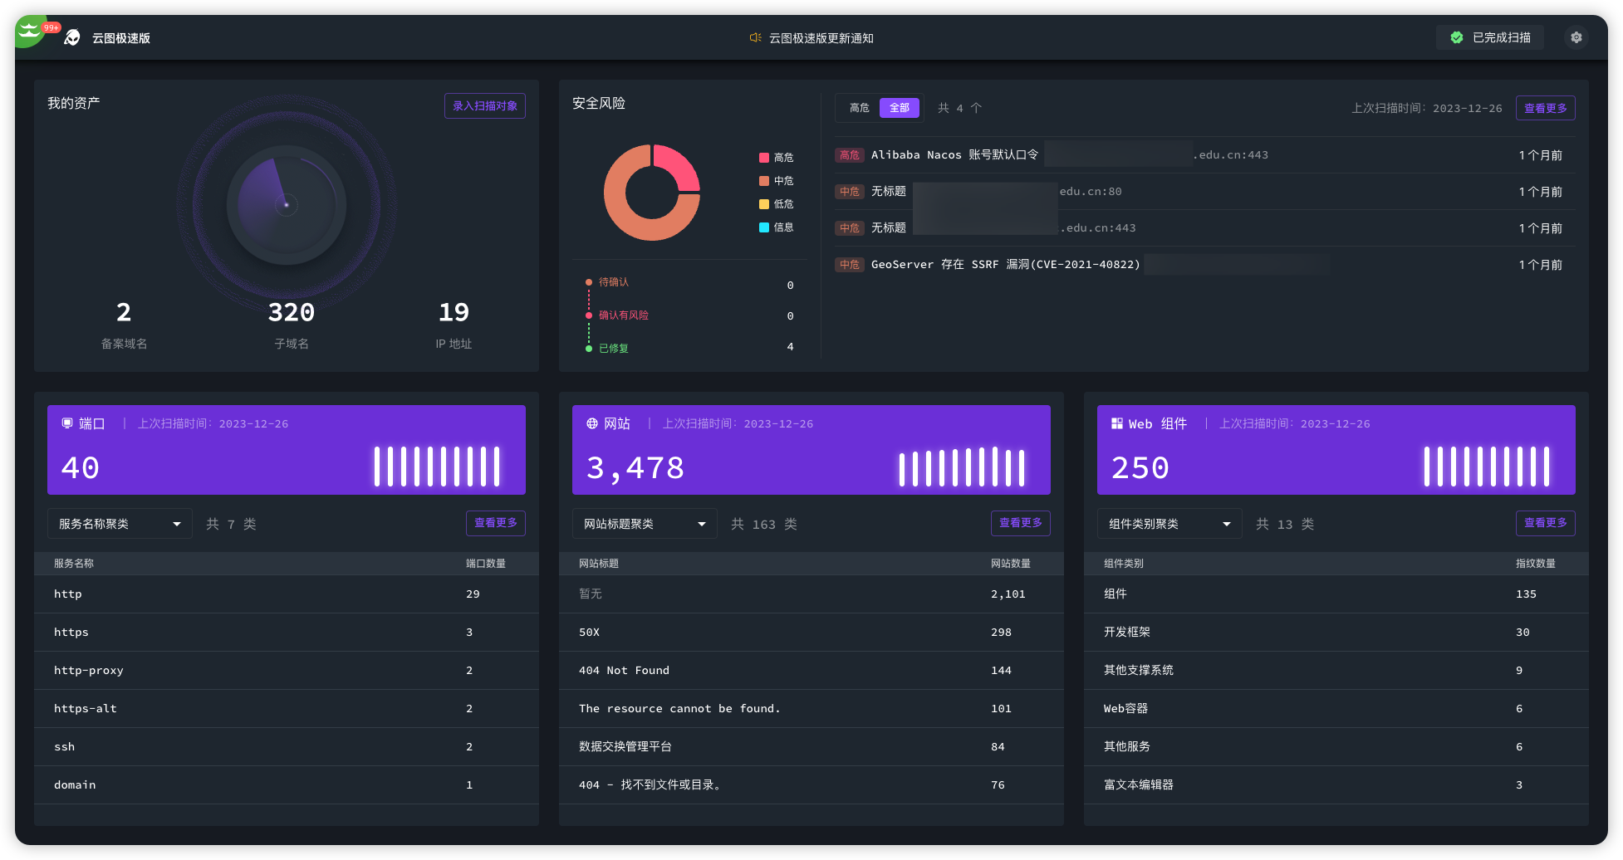
Task: Click the low risk yellow color swatch
Action: (x=764, y=204)
